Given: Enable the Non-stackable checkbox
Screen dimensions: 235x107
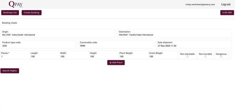Looking at the screenshot, I should coord(187,57).
